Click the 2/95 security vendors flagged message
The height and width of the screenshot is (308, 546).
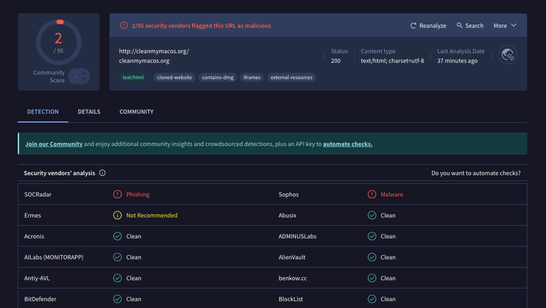[201, 26]
